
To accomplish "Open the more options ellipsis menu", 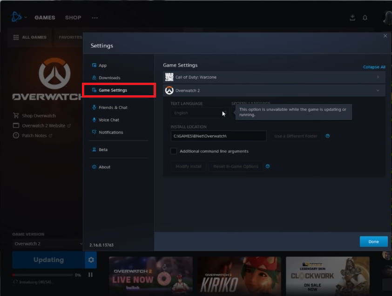I will (95, 18).
